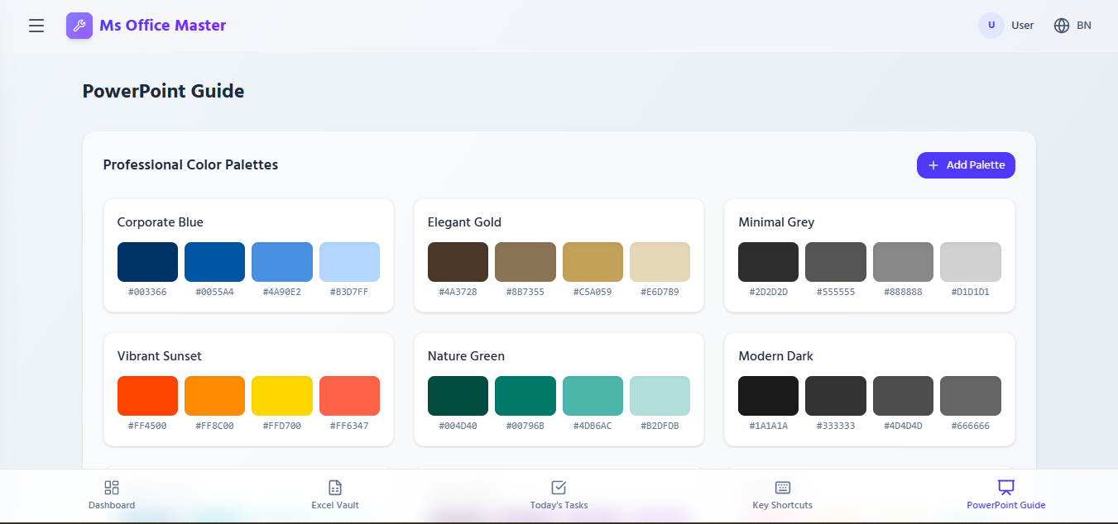Click the #1A1A1A hex code text

click(x=768, y=426)
